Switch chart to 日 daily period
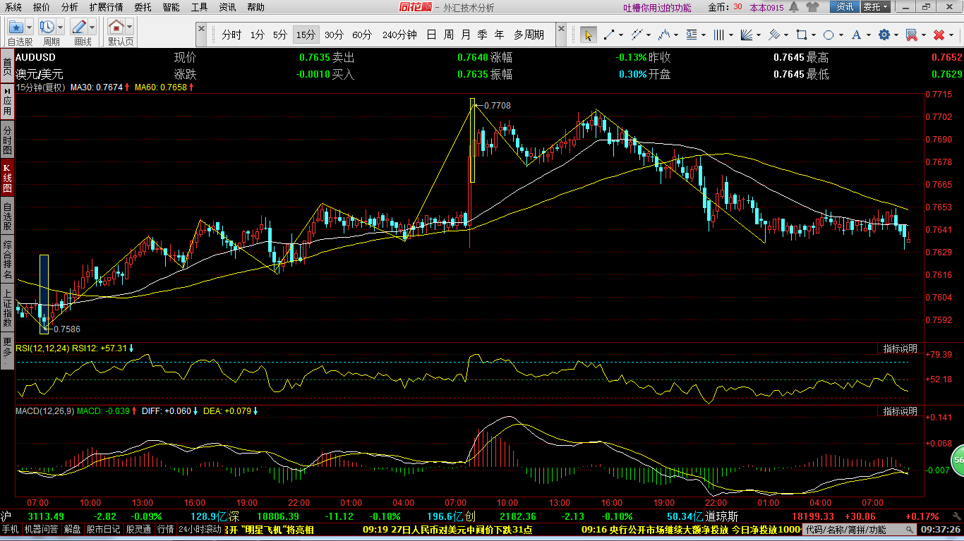 (431, 35)
